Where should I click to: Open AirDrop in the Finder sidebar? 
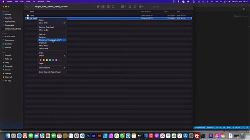(8, 14)
